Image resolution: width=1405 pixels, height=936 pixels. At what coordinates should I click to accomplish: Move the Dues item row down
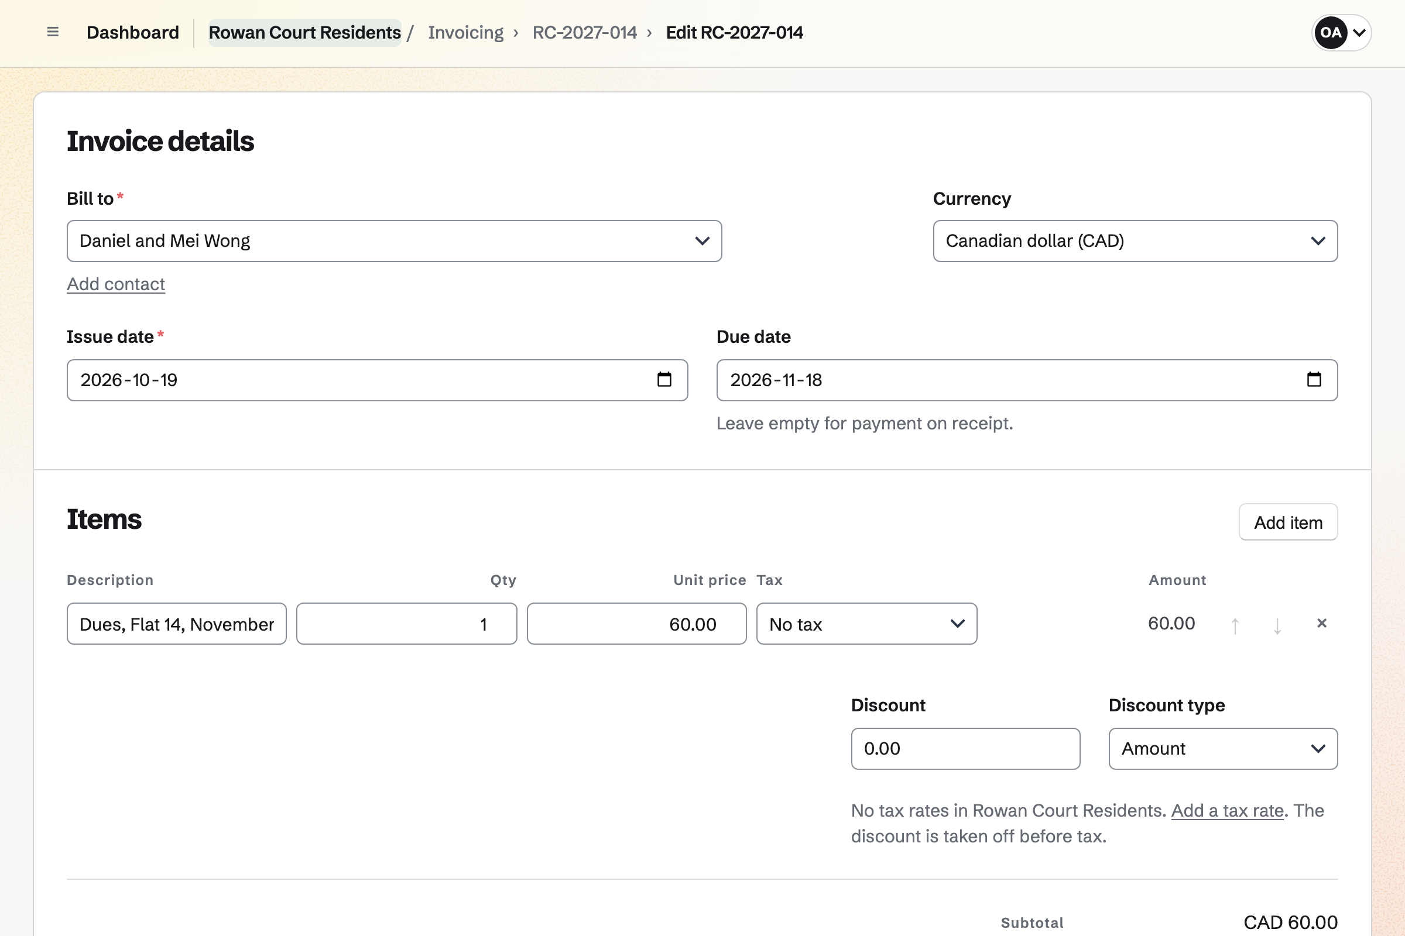coord(1277,625)
